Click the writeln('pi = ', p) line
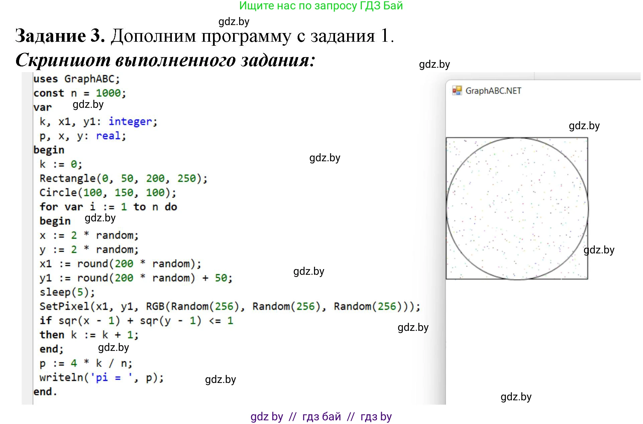The image size is (643, 424). click(101, 378)
